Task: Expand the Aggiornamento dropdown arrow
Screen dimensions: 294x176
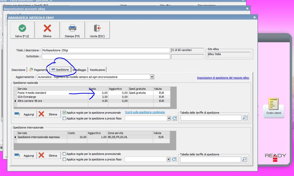Action: click(x=152, y=77)
